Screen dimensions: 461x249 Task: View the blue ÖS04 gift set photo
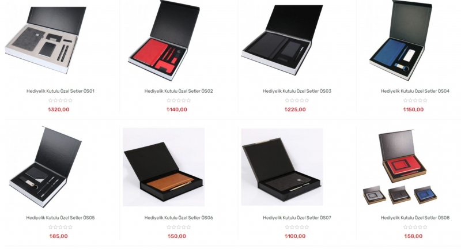click(x=400, y=40)
